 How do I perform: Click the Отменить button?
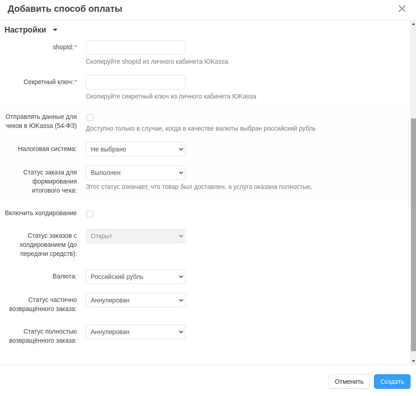coord(349,382)
